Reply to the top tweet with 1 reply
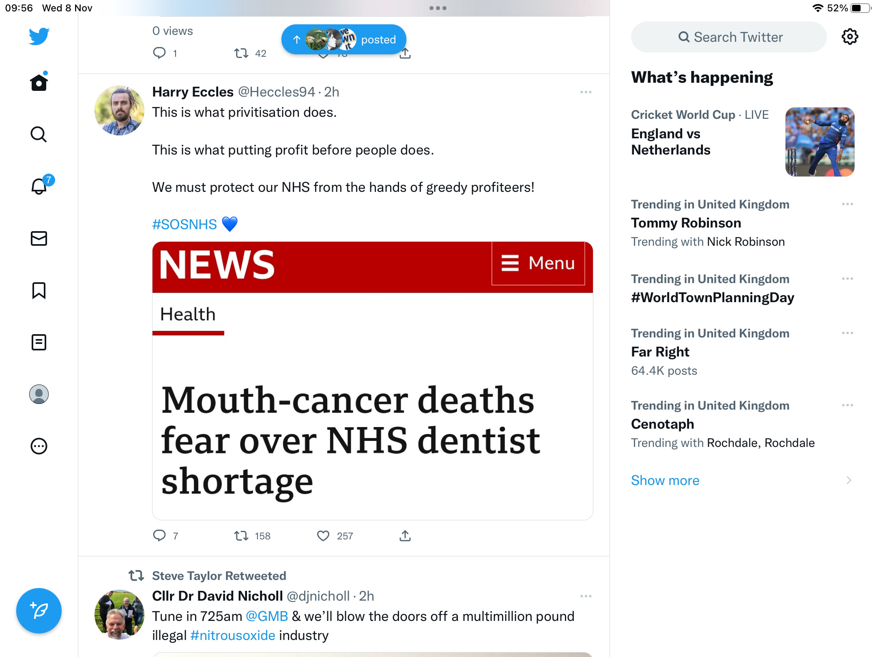Image resolution: width=876 pixels, height=657 pixels. [x=159, y=53]
